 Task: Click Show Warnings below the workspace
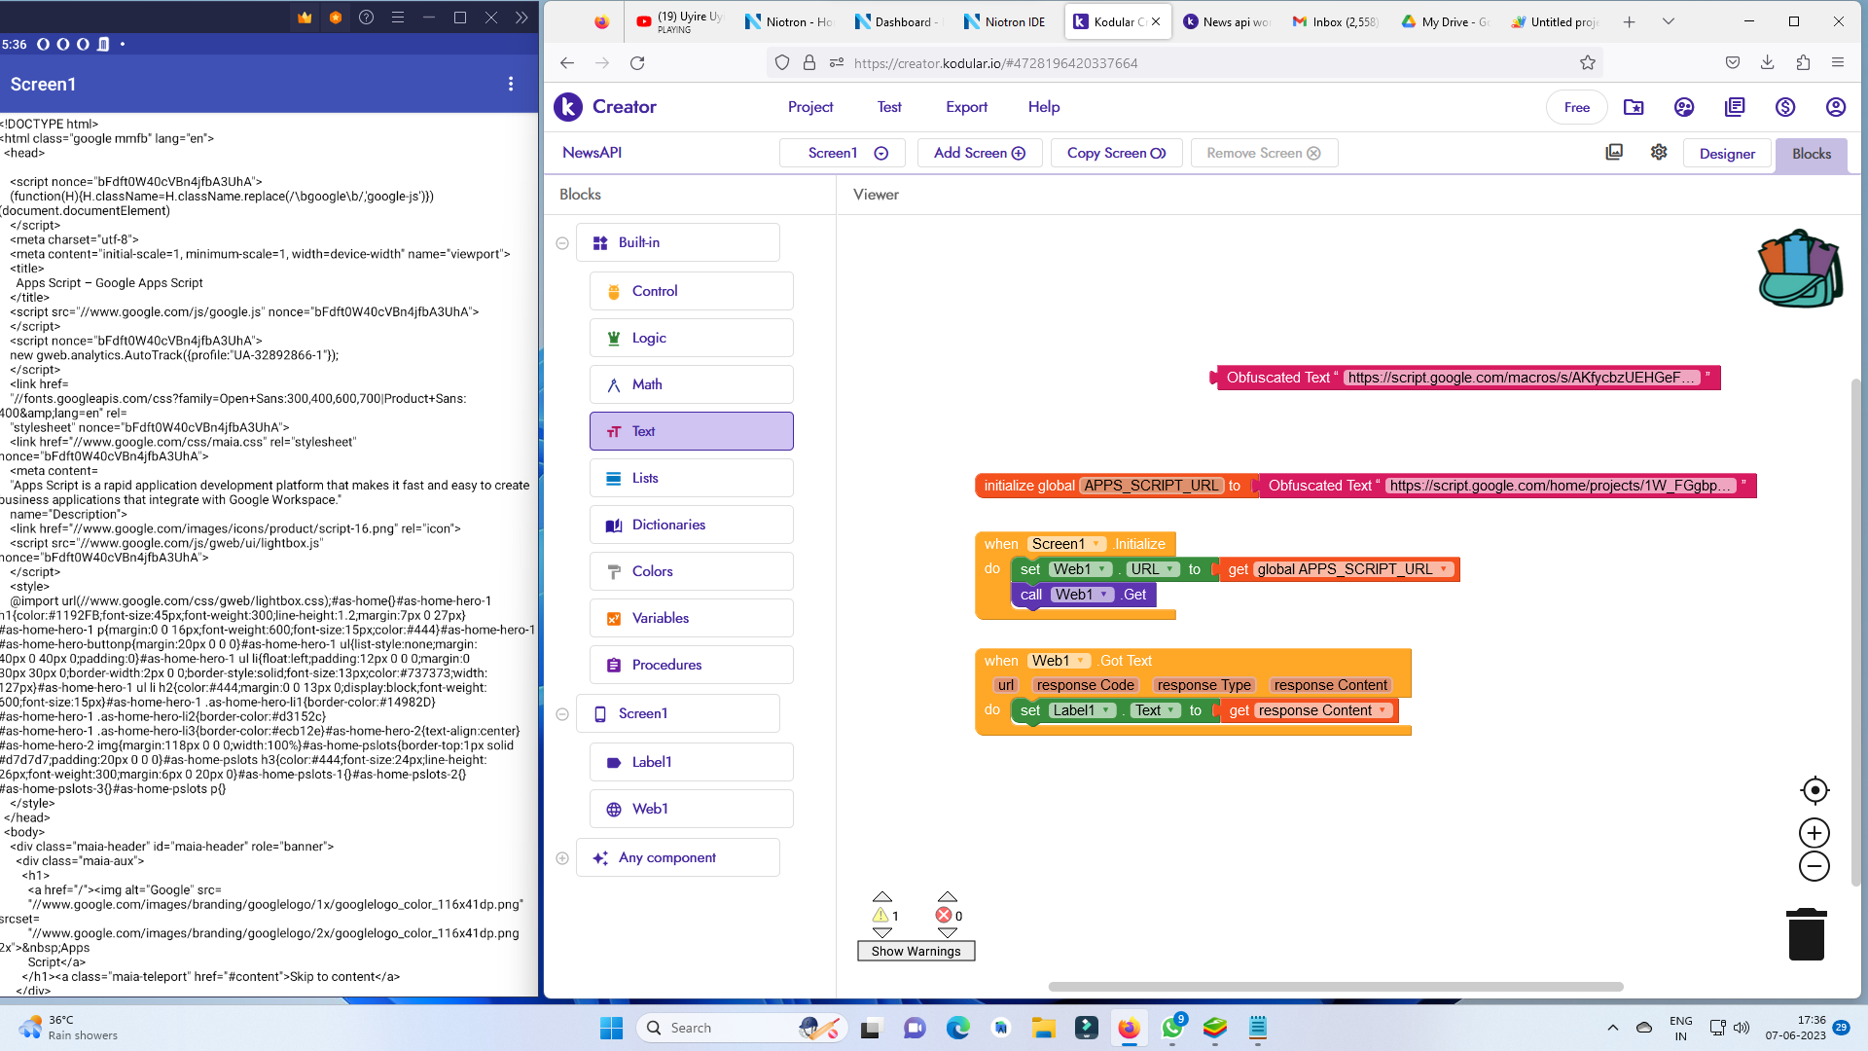coord(916,951)
